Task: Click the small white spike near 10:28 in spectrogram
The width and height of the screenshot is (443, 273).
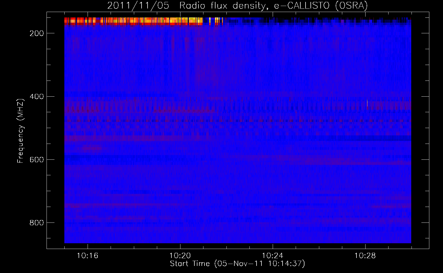Action: (367, 103)
